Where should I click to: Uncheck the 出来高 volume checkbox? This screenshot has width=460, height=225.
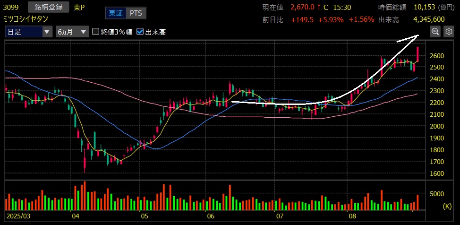[140, 32]
